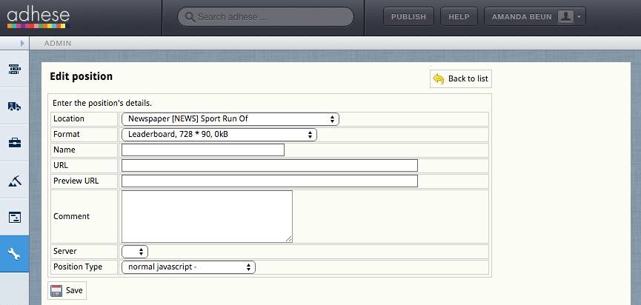Open the Location dropdown
The height and width of the screenshot is (305, 641).
point(230,118)
